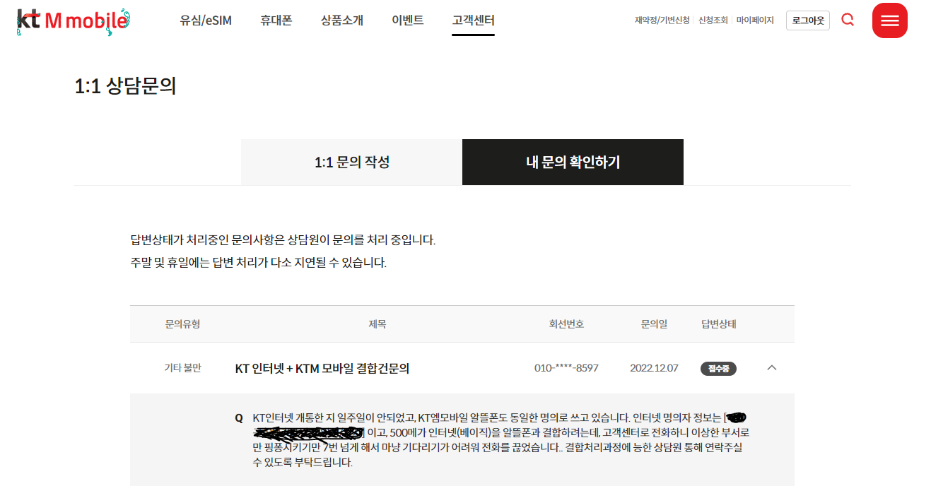Screen dimensions: 931x486
Task: Click the line number 010-****-8597
Action: tap(566, 368)
